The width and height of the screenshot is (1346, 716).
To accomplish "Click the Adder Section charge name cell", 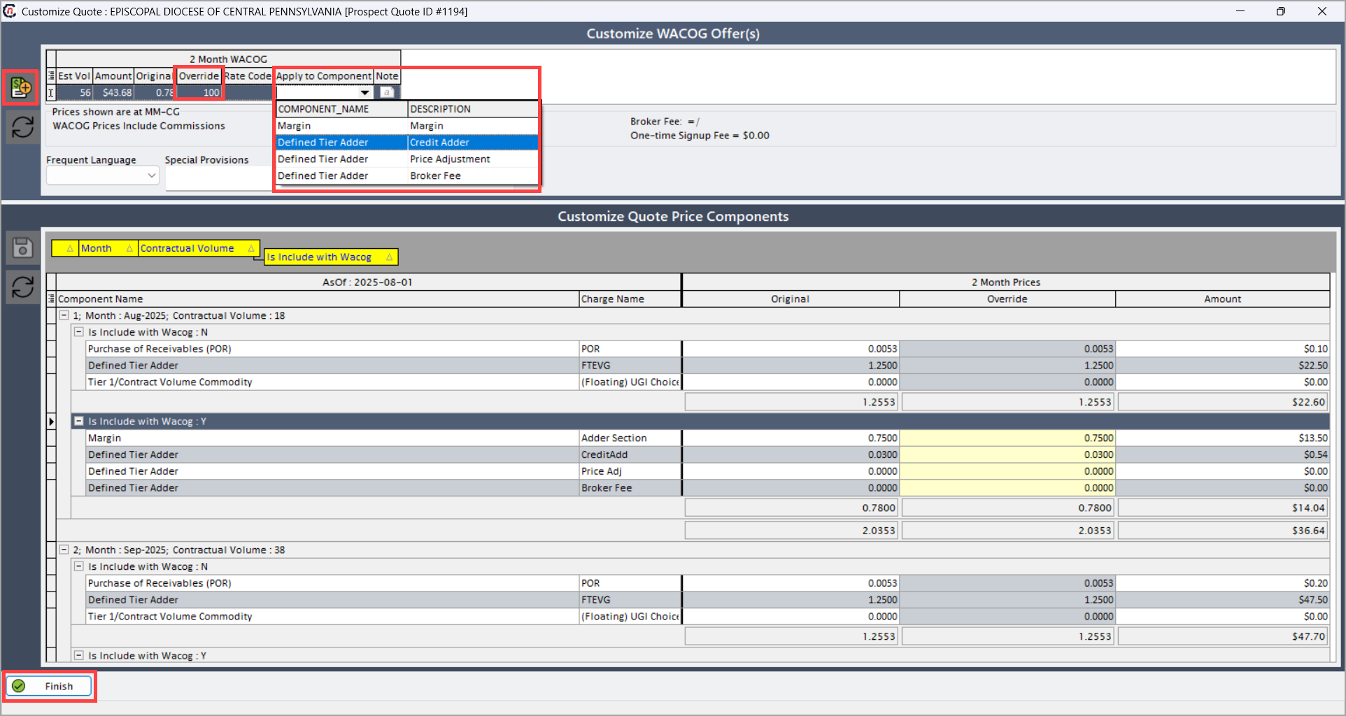I will pyautogui.click(x=630, y=438).
